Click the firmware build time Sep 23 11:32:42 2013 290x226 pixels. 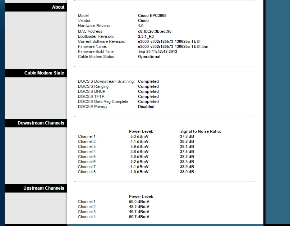click(157, 51)
